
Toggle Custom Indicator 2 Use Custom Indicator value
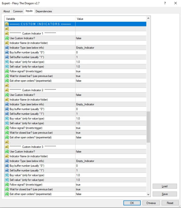point(111,95)
